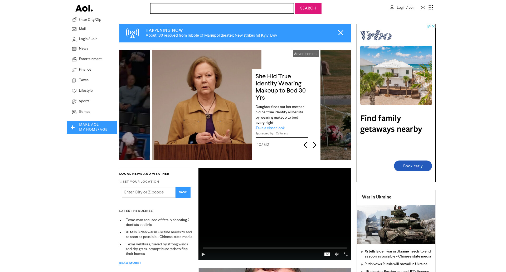Unmute the video player

point(337,254)
